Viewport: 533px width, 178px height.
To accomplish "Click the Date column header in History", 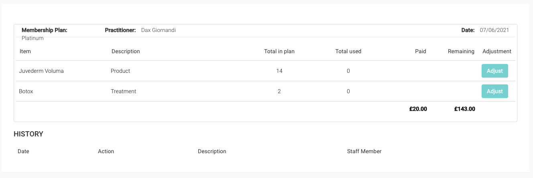I will coord(23,151).
